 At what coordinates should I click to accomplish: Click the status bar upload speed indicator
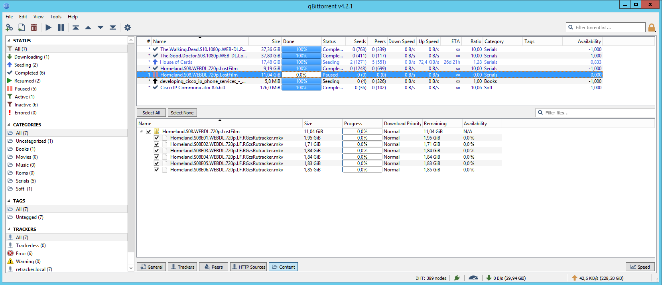597,278
